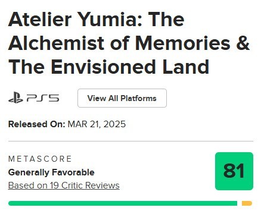Click the horizontal divider above Metascore
This screenshot has width=261, height=217.
[x=130, y=141]
